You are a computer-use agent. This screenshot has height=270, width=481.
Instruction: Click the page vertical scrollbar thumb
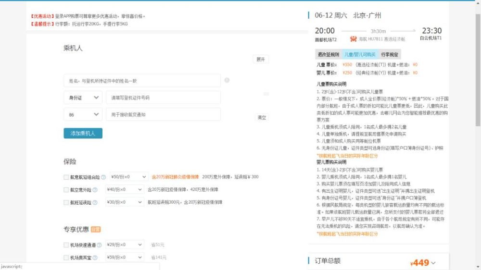tap(478, 70)
